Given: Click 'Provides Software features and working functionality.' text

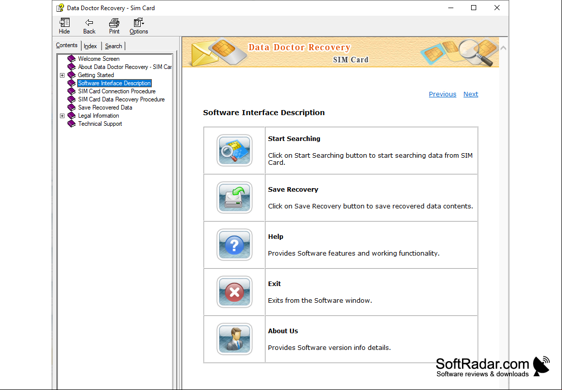Looking at the screenshot, I should [x=354, y=254].
